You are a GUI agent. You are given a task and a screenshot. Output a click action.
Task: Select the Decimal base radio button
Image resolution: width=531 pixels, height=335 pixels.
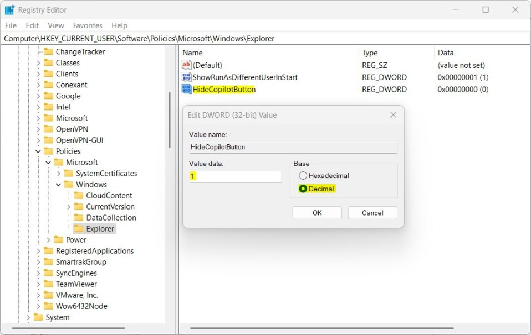[x=303, y=189]
